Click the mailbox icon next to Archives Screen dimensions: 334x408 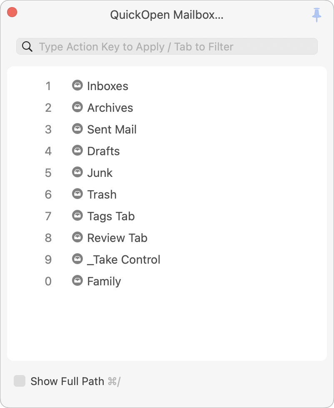[x=77, y=107]
